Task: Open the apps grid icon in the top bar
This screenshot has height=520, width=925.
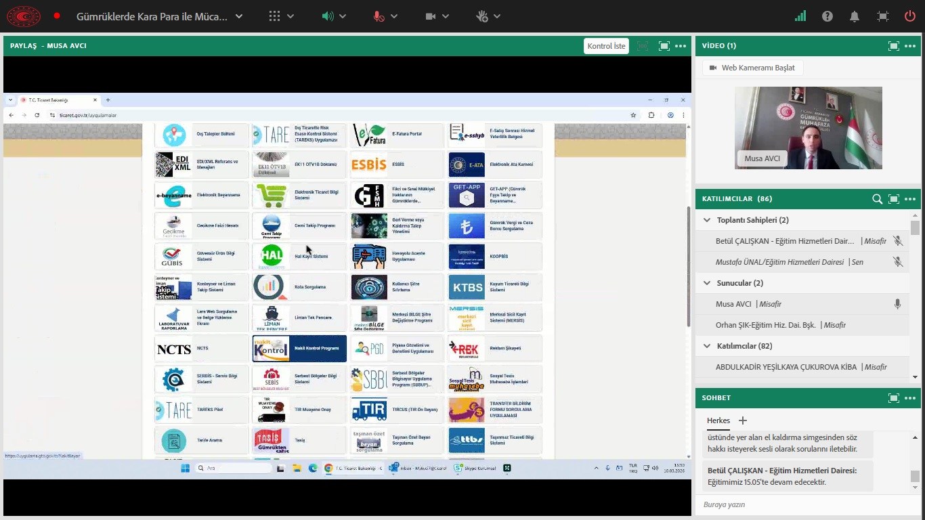Action: coord(274,16)
